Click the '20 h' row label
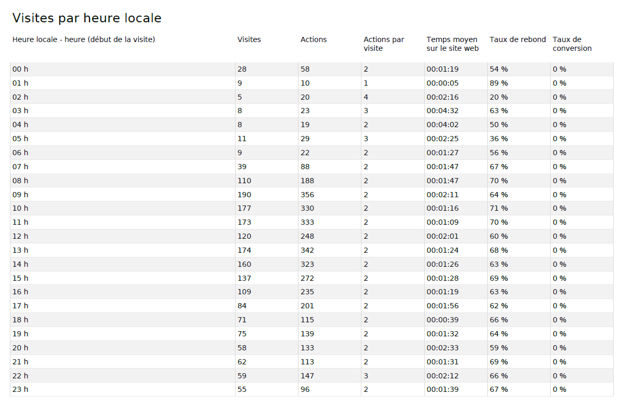The image size is (624, 409). pos(20,348)
